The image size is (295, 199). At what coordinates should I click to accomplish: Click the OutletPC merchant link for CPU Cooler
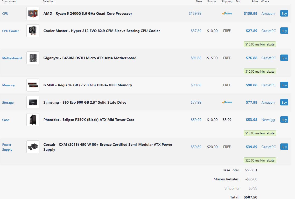point(269,31)
